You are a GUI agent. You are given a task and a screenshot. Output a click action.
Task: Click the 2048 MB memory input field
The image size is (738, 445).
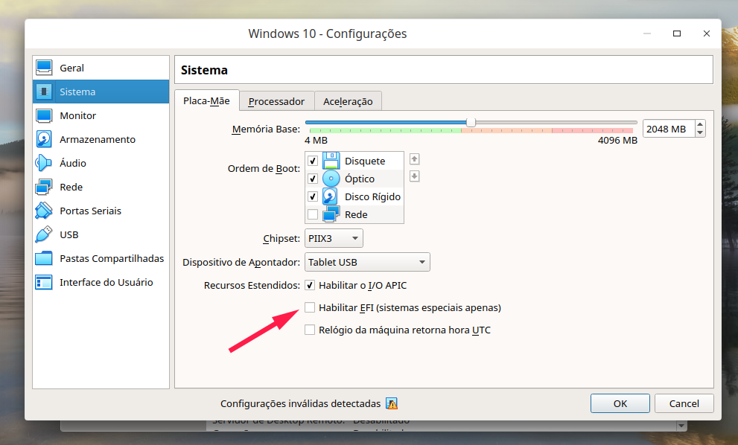(x=668, y=129)
